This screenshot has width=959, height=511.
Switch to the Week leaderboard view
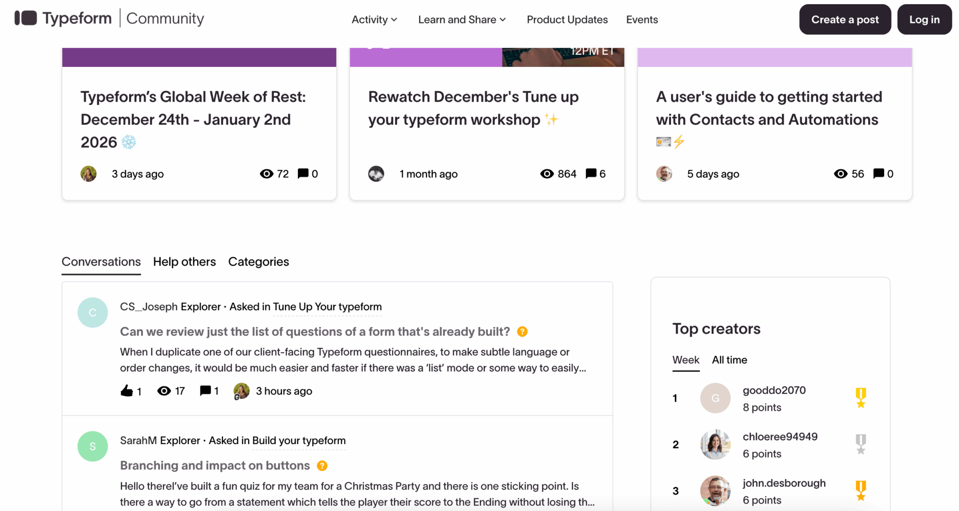[x=686, y=360]
